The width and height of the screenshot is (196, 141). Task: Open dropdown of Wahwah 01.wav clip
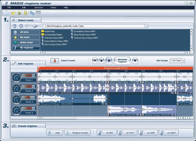[138, 115]
